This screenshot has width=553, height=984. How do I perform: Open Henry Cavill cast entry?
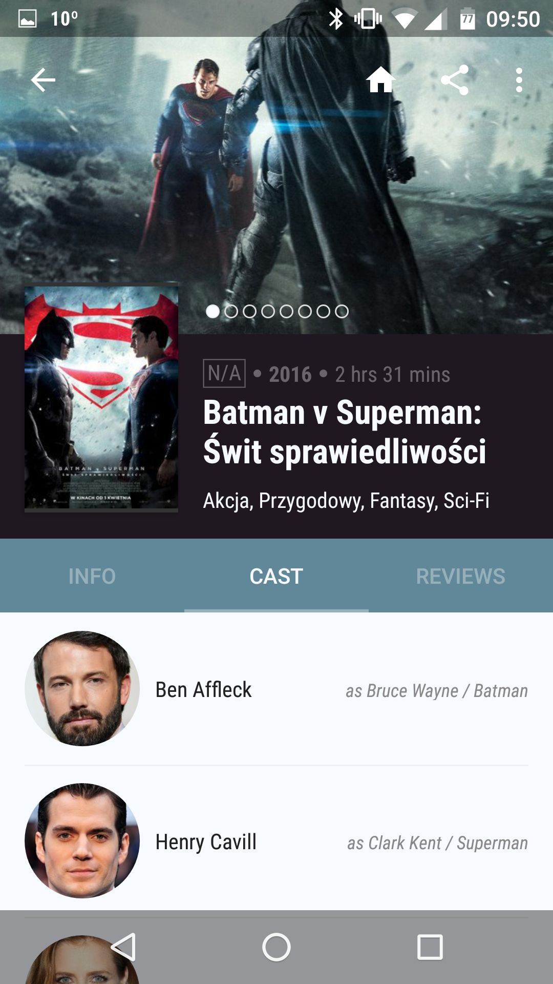click(x=276, y=842)
